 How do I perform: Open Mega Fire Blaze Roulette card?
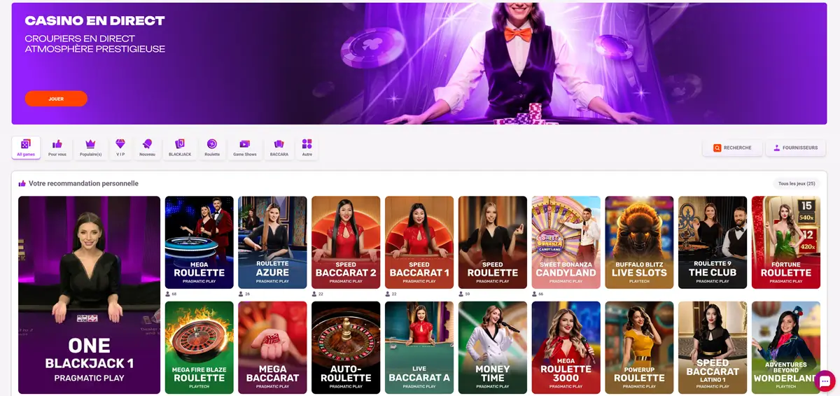click(199, 347)
